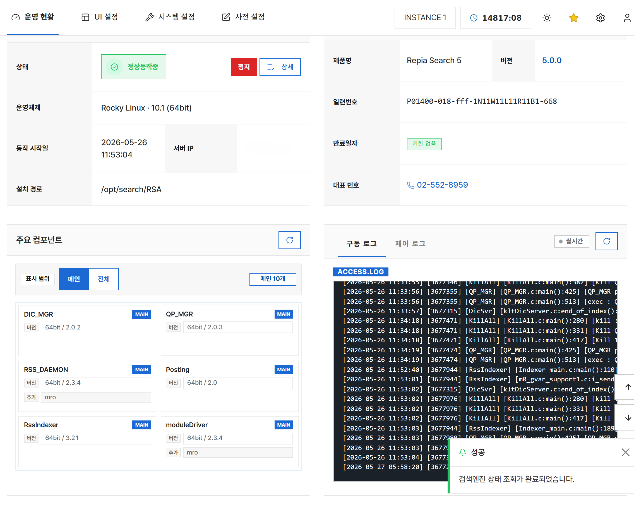634x507 pixels.
Task: Click the mro field under RSS_DAEMON
Action: coord(96,397)
